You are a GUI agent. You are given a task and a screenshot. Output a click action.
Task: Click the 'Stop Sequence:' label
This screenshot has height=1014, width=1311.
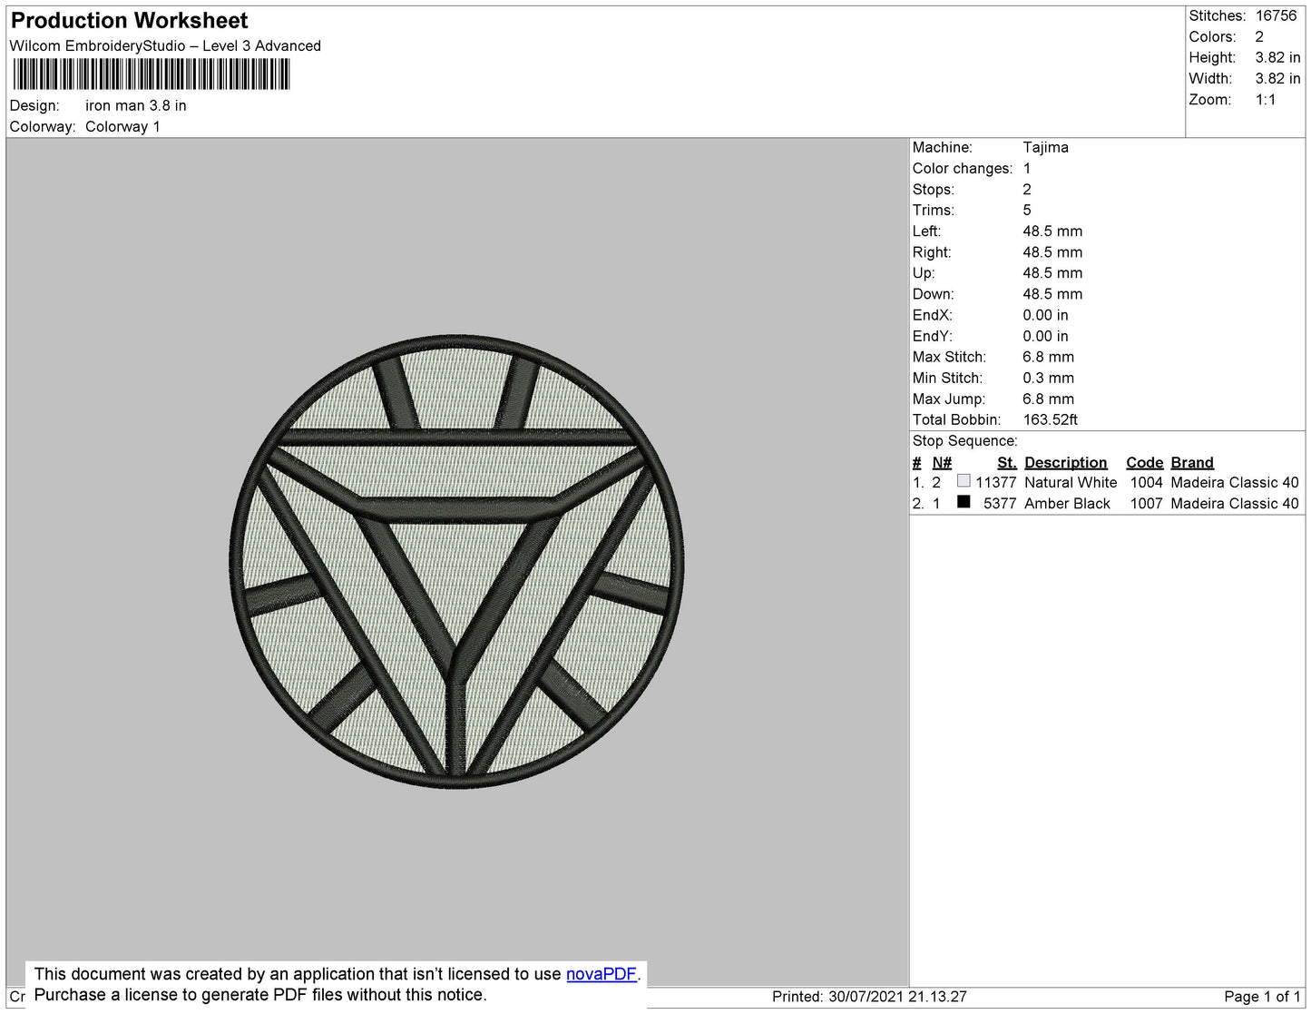[x=965, y=441]
